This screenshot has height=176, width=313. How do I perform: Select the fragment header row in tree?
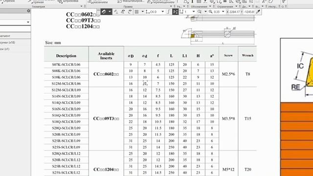(15, 36)
